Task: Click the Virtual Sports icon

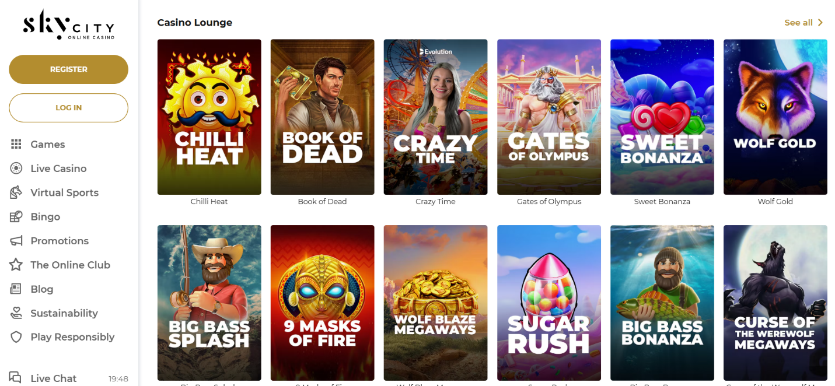Action: 16,192
